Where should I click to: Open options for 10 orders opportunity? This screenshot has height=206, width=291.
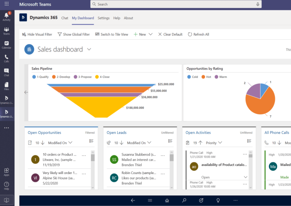point(84,156)
